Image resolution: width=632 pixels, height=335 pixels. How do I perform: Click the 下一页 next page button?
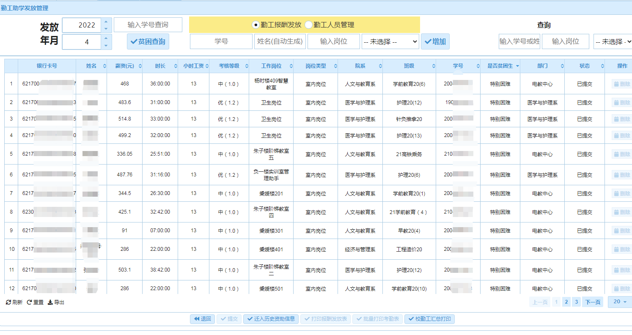[x=592, y=302]
